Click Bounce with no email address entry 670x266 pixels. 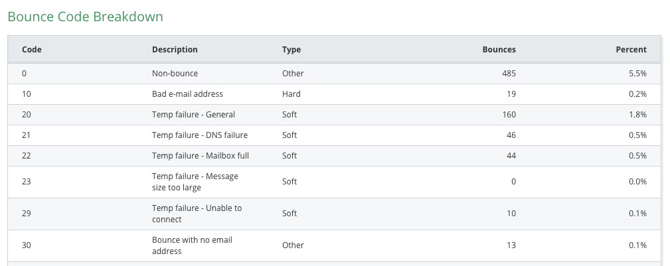192,245
